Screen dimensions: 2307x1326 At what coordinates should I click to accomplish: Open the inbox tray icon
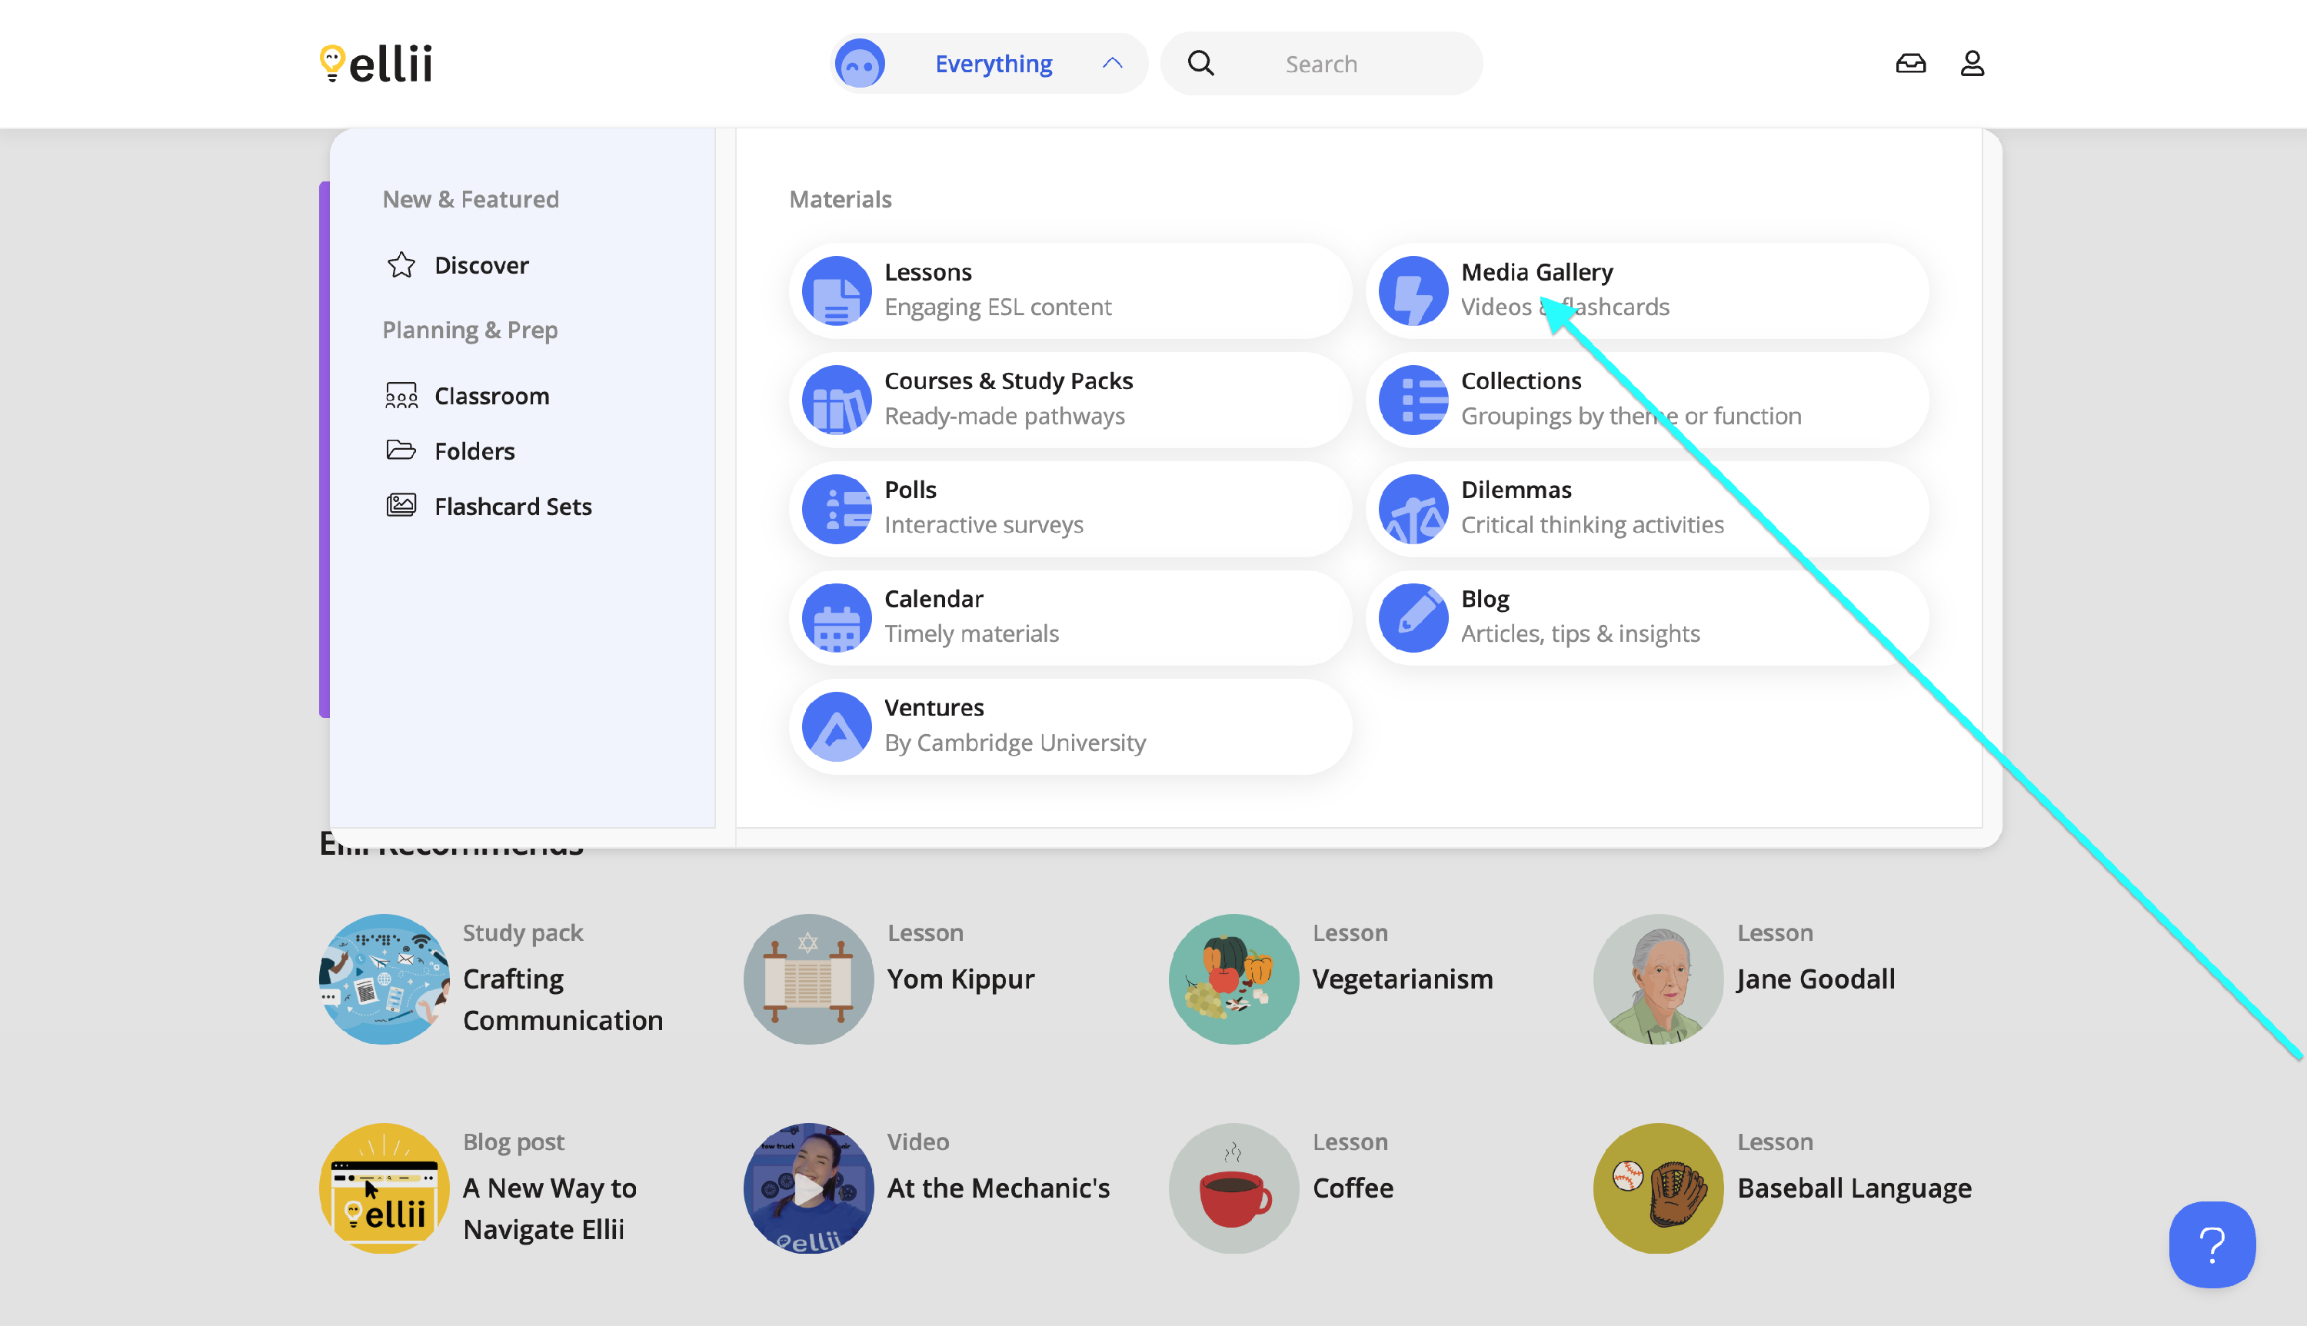point(1910,64)
